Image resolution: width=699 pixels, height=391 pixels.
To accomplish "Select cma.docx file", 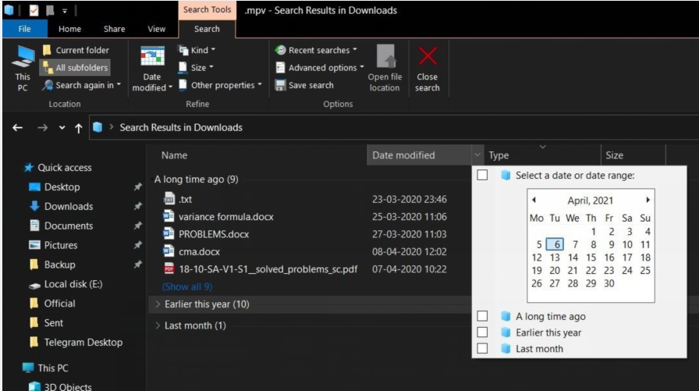I will click(191, 251).
